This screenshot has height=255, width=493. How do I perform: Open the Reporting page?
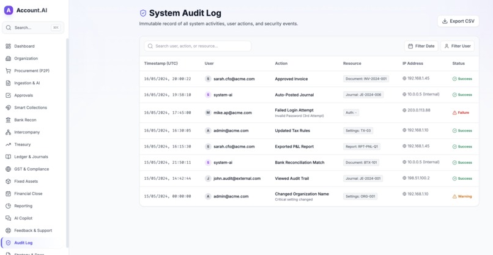[x=33, y=205]
